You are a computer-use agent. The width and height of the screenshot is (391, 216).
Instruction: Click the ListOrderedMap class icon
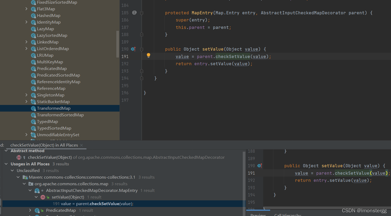[33, 49]
